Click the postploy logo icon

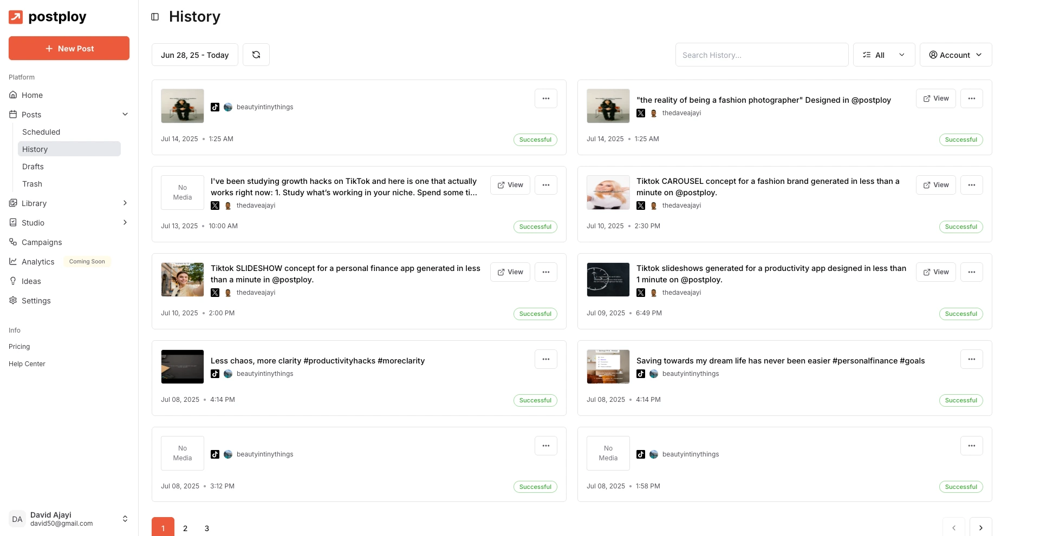[x=15, y=17]
